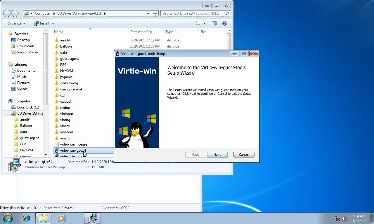This screenshot has height=224, width=374.
Task: Cancel the Virtio-win-guest-tools Setup
Action: (244, 155)
